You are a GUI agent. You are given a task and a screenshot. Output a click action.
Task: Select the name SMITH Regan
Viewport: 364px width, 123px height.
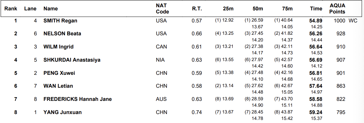[x=60, y=20]
